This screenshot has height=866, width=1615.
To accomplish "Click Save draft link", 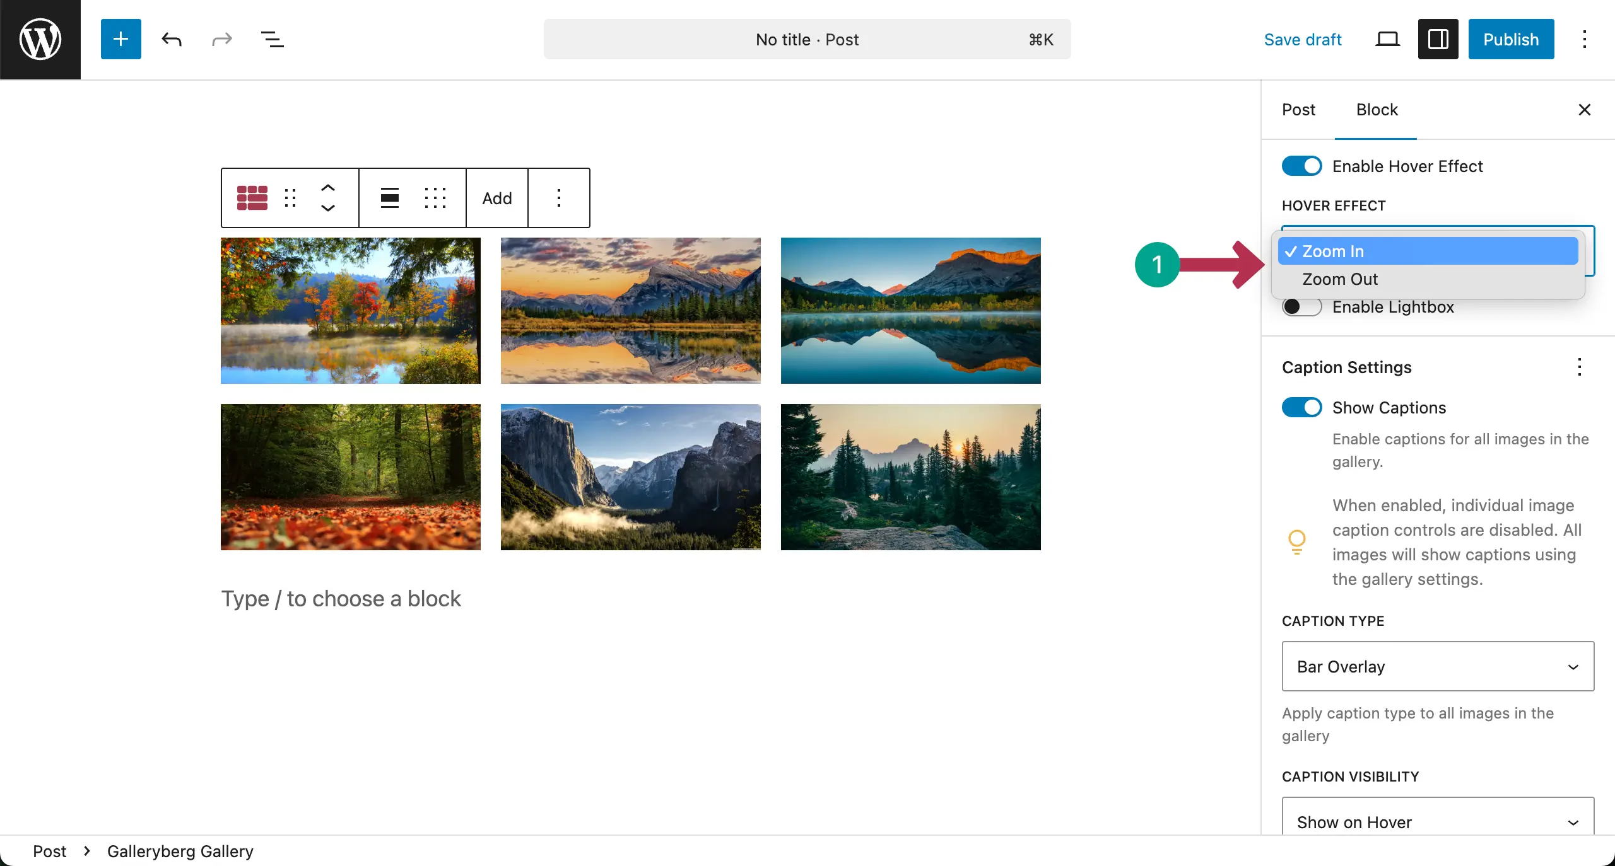I will [1303, 39].
